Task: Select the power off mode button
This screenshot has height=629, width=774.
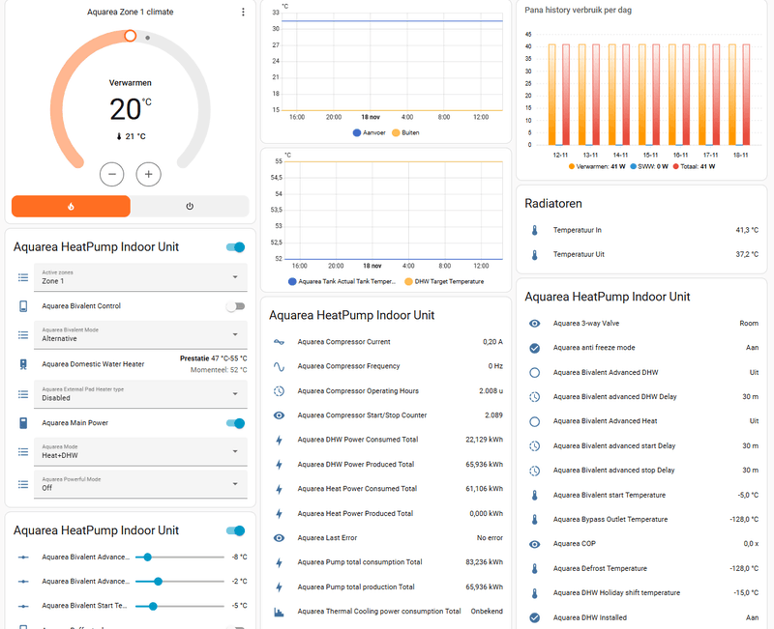Action: pos(190,206)
